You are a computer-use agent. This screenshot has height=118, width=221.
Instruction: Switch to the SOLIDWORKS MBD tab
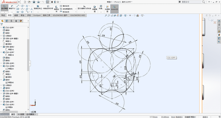pos(78,15)
